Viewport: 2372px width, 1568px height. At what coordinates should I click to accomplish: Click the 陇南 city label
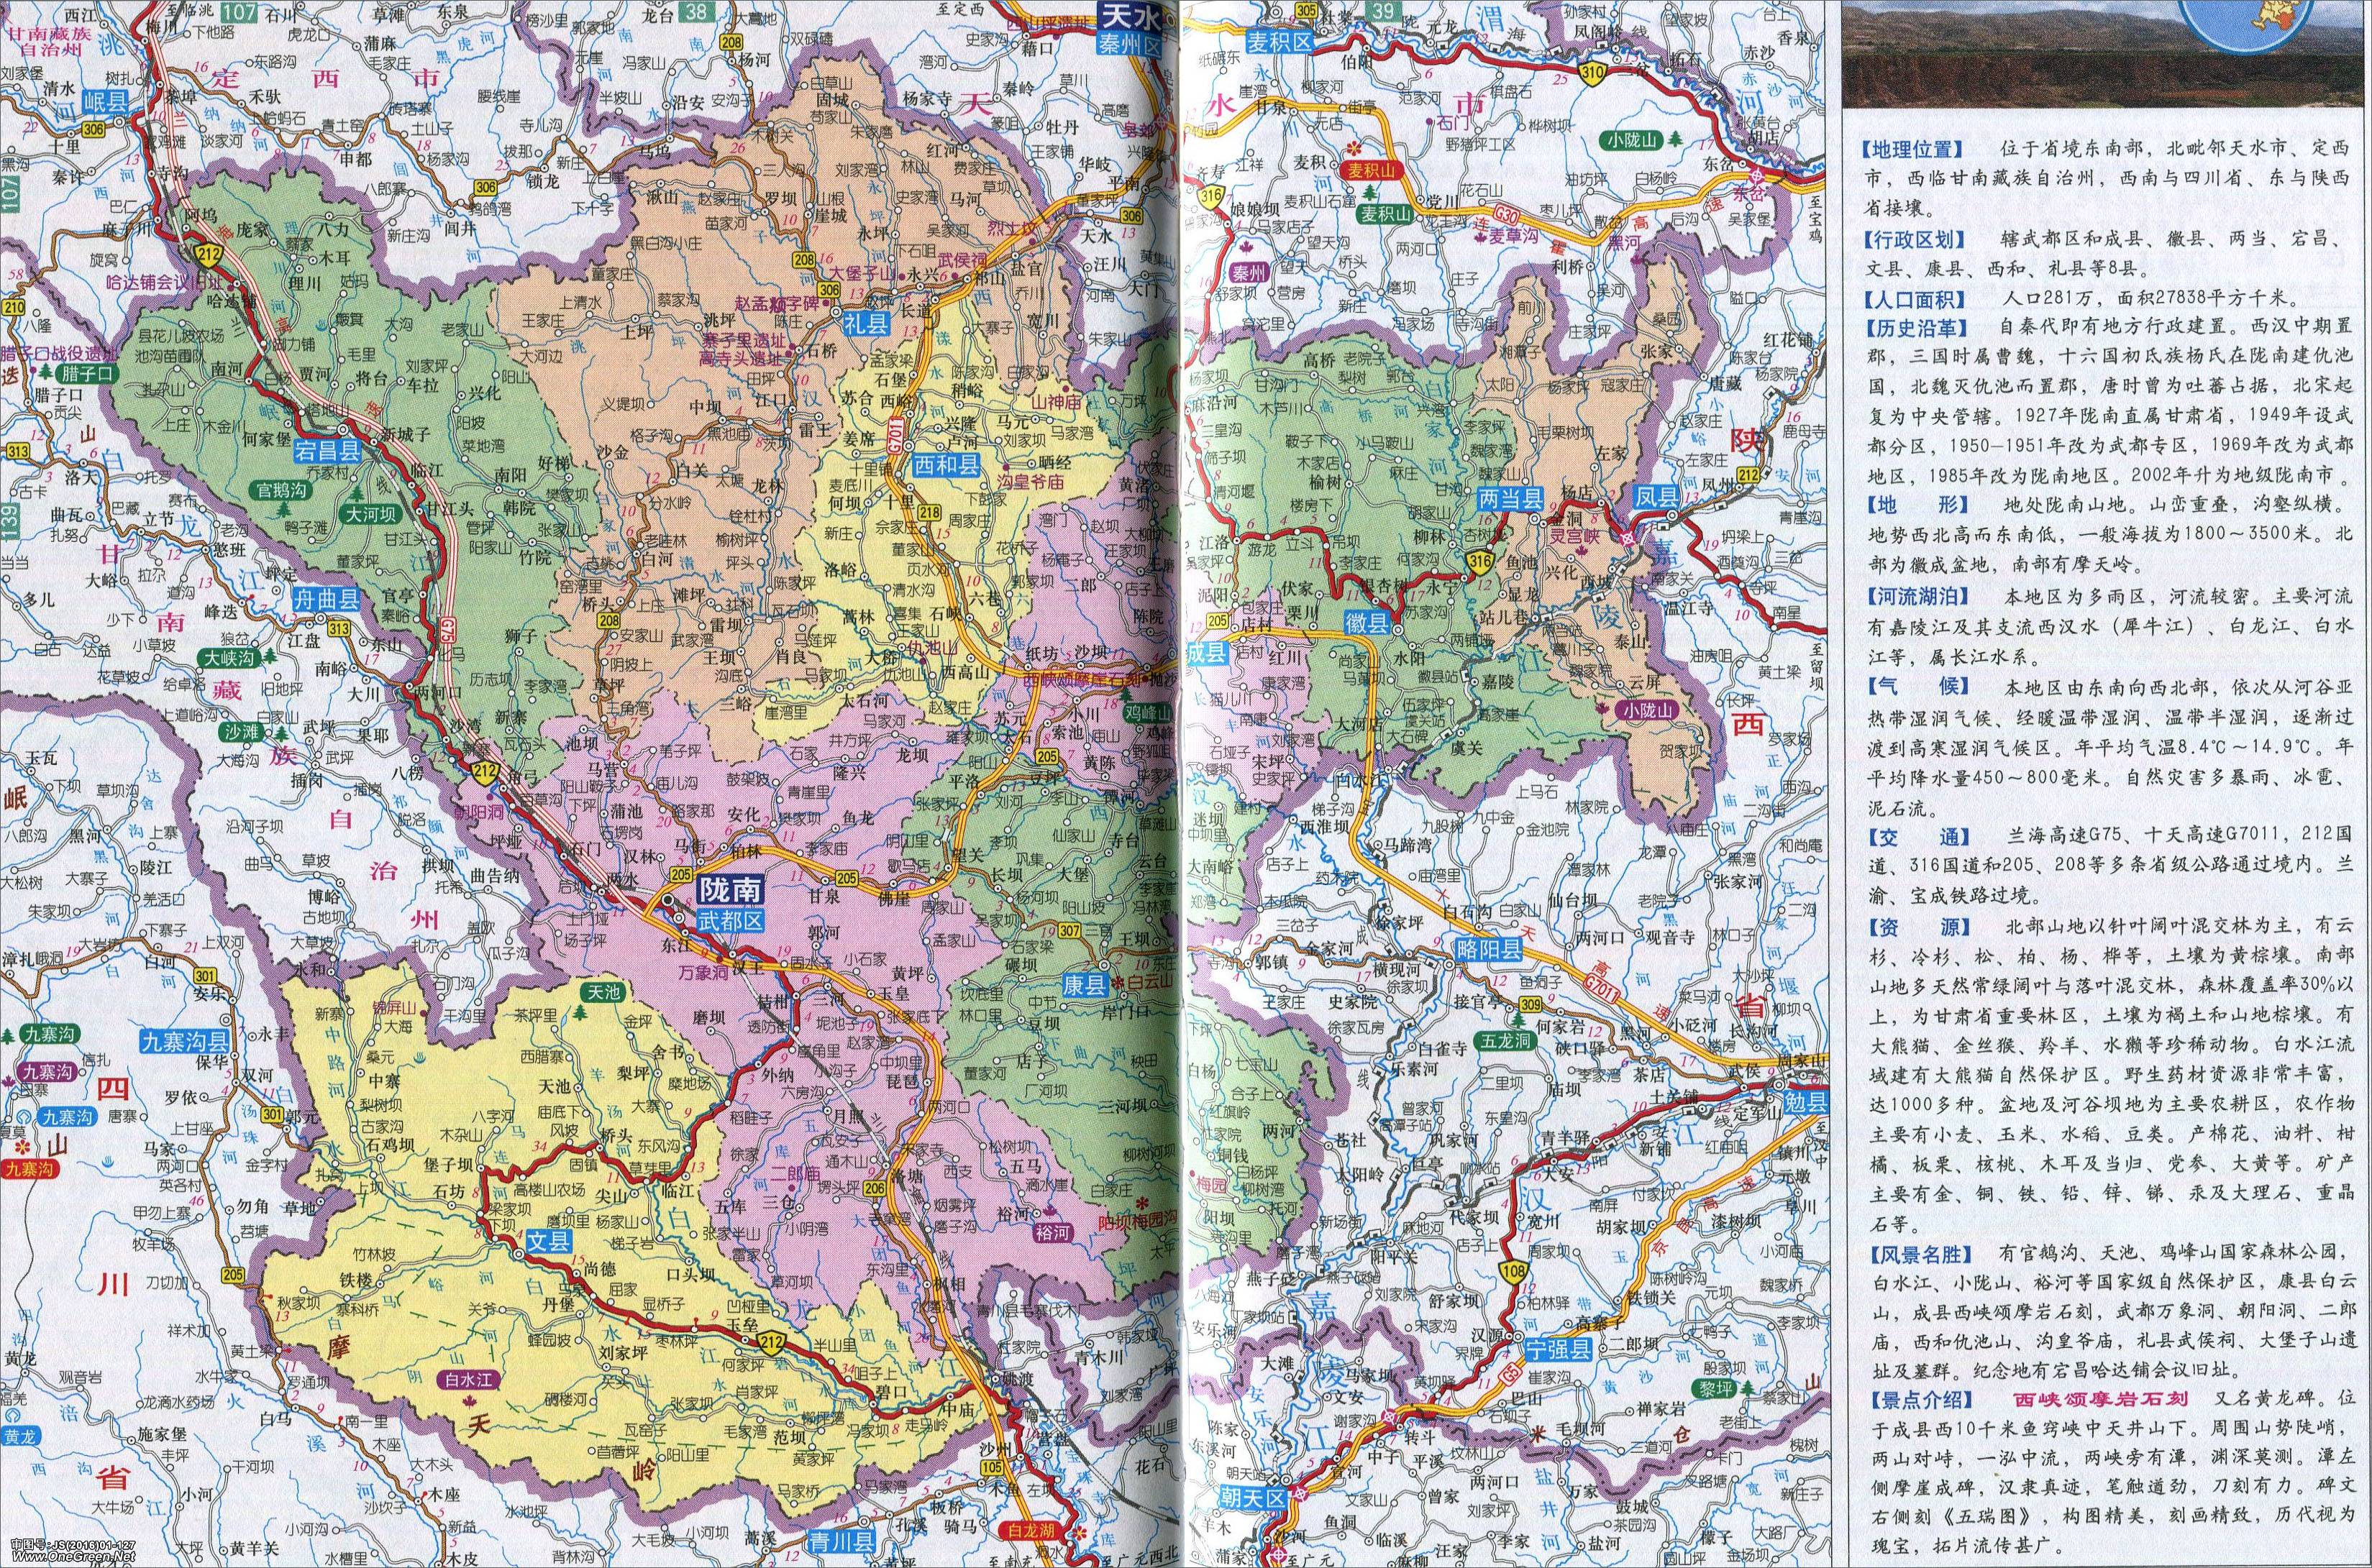coord(731,888)
